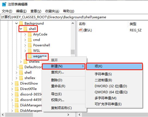The height and width of the screenshot is (117, 148).
Task: Select 字符串值(S) in the submenu
Action: click(114, 74)
